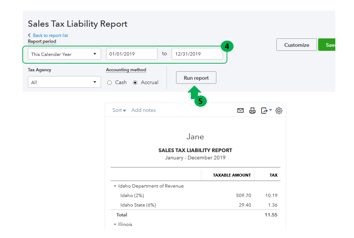Click the Customize button
354x238 pixels.
pyautogui.click(x=297, y=45)
